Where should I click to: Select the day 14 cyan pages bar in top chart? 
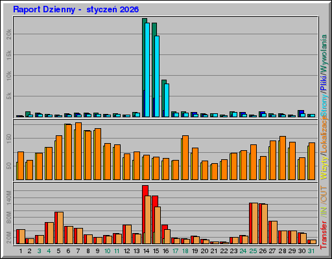[147, 70]
